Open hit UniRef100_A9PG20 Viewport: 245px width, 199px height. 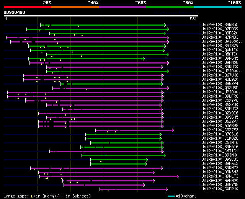[220, 33]
